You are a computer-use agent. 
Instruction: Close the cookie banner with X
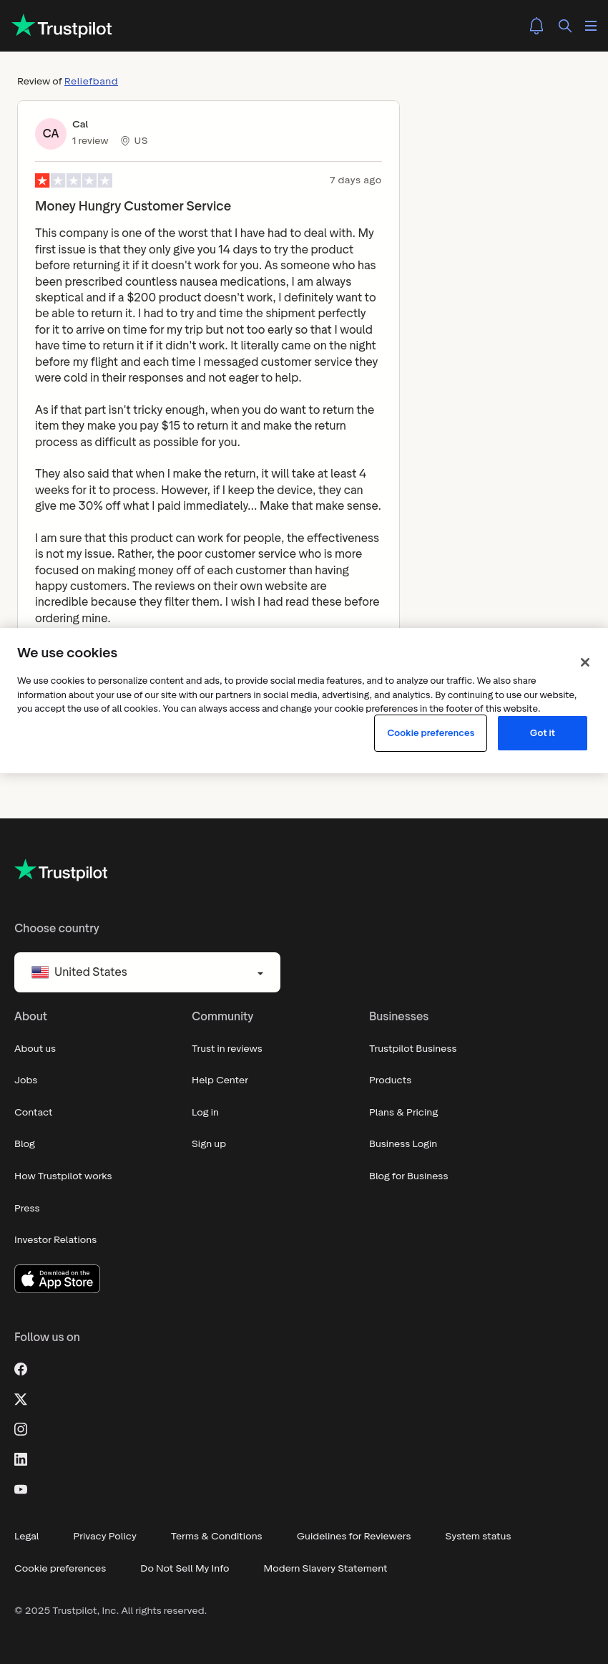click(x=585, y=662)
